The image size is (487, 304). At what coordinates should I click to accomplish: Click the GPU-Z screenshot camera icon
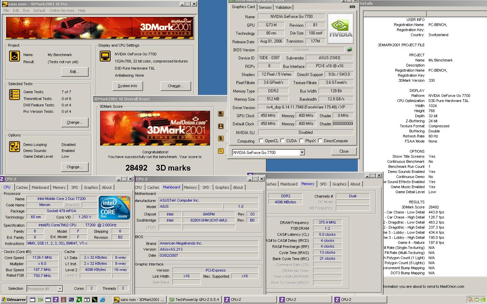(352, 6)
